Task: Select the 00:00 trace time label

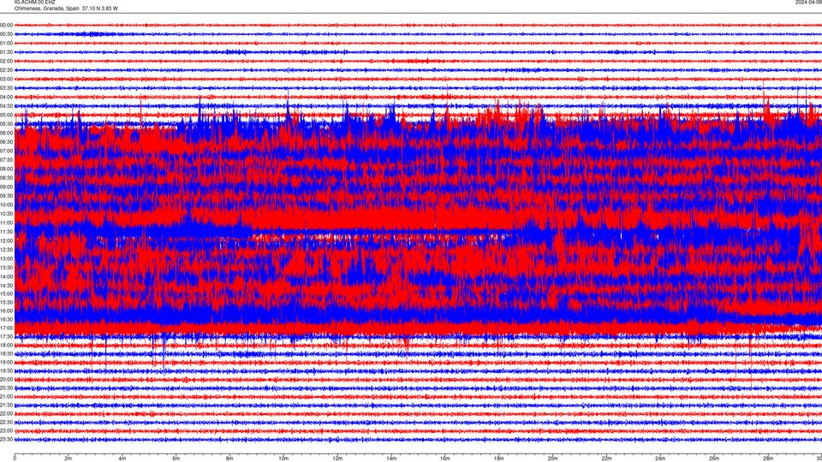Action: click(x=6, y=25)
